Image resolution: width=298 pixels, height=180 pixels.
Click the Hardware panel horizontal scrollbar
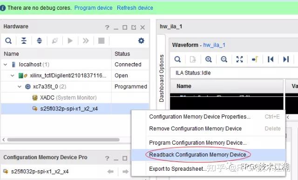[x=63, y=140]
